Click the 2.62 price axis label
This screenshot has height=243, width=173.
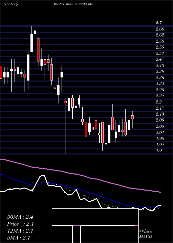[160, 35]
